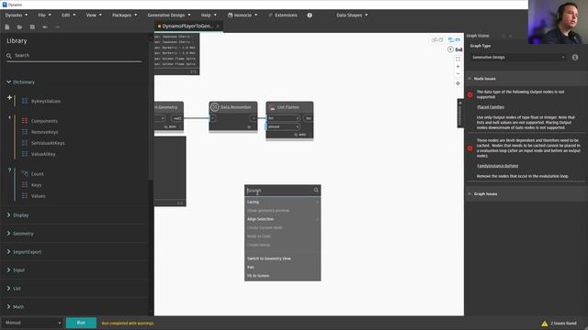Click the zoom out minus on canvas
588x330 pixels.
[458, 73]
